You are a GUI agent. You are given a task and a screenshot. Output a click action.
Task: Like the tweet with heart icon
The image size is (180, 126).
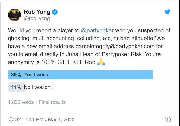point(11,119)
